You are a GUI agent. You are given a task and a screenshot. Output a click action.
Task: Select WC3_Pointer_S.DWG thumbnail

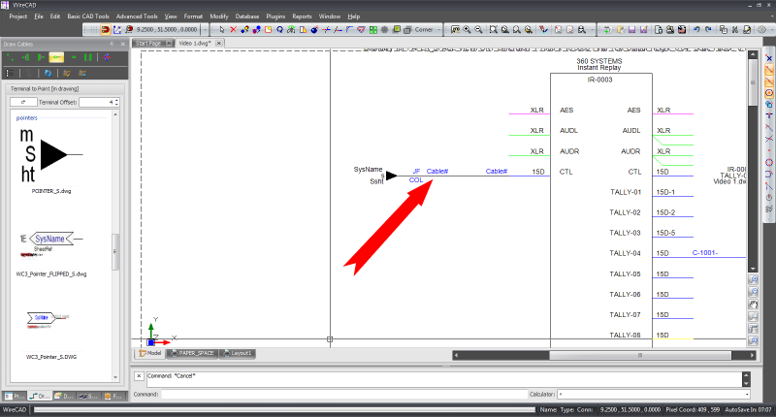pyautogui.click(x=51, y=334)
